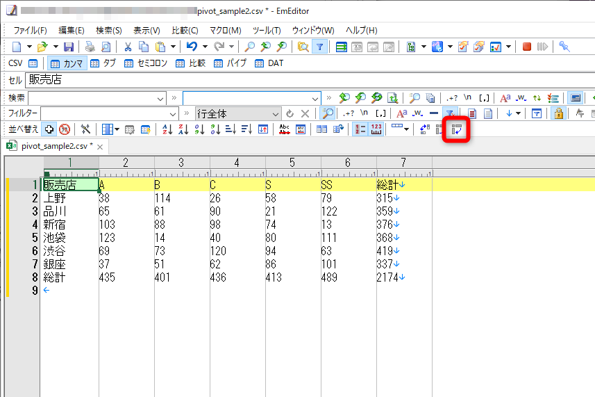The width and height of the screenshot is (595, 397).
Task: Create a new file with New icon
Action: point(17,47)
